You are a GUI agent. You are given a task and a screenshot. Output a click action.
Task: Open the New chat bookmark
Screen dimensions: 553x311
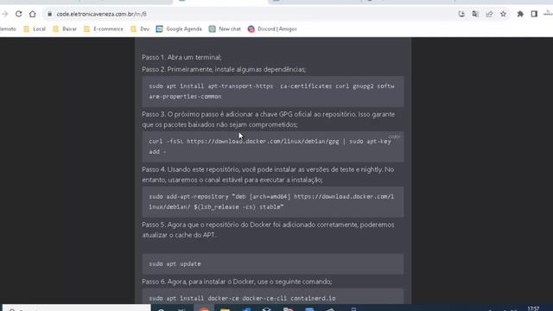[x=225, y=29]
